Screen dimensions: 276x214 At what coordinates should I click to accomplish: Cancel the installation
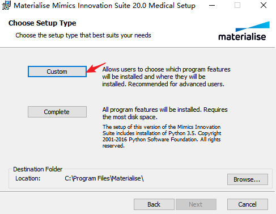pyautogui.click(x=248, y=204)
